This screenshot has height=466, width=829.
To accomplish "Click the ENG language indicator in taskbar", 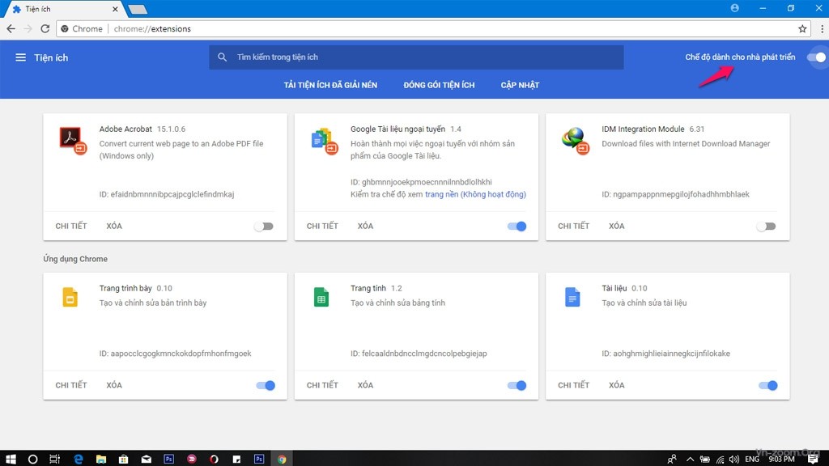I will (752, 460).
